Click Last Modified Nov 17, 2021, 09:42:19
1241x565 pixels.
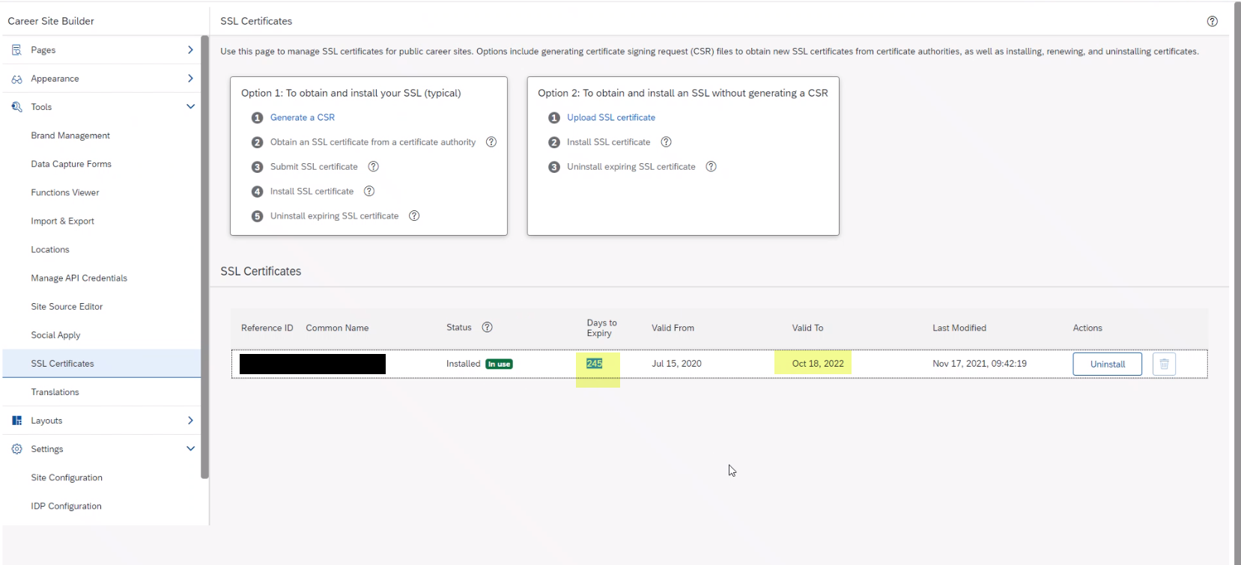click(980, 364)
